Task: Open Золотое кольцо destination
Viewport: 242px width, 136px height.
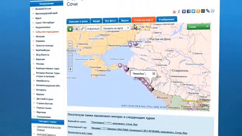Action: point(45,45)
